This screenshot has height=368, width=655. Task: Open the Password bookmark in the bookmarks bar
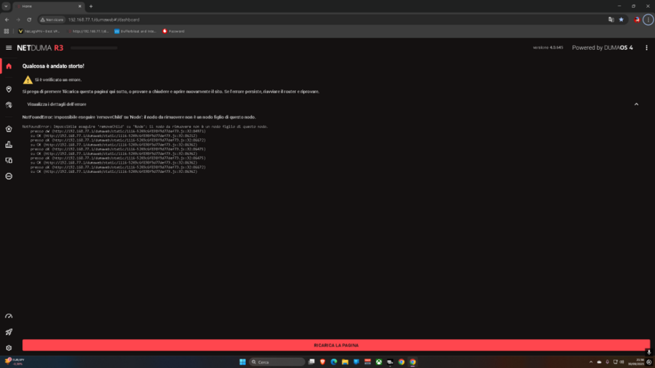pos(174,31)
